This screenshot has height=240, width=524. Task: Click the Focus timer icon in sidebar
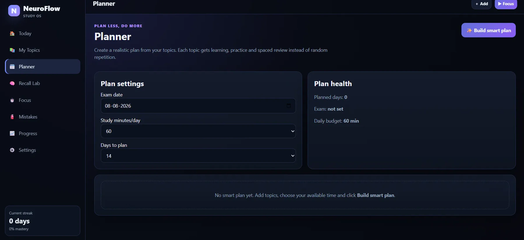[x=12, y=100]
